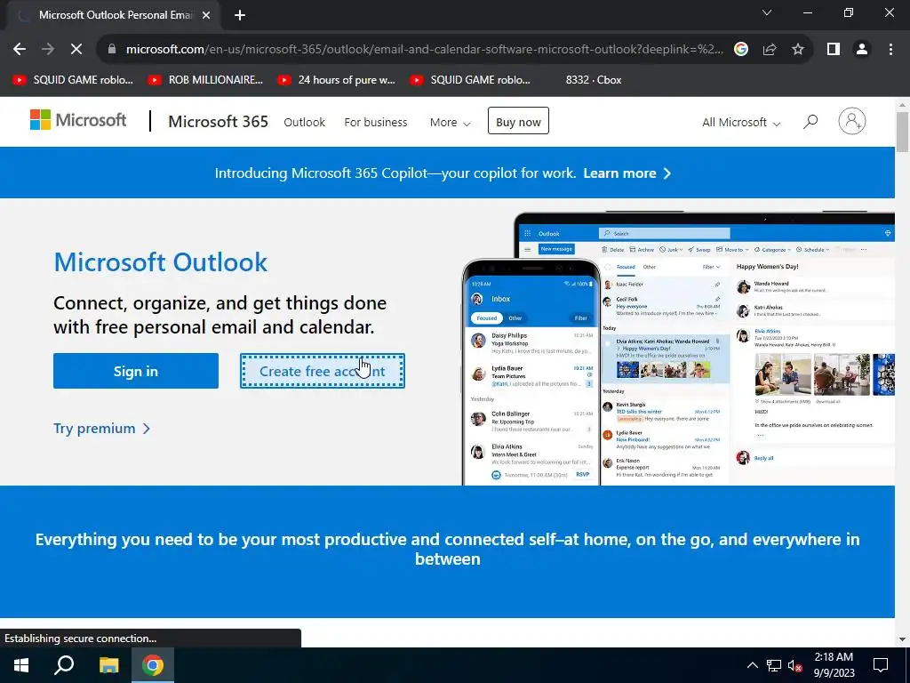The image size is (910, 683).
Task: Select the For business nav item
Action: (x=376, y=123)
